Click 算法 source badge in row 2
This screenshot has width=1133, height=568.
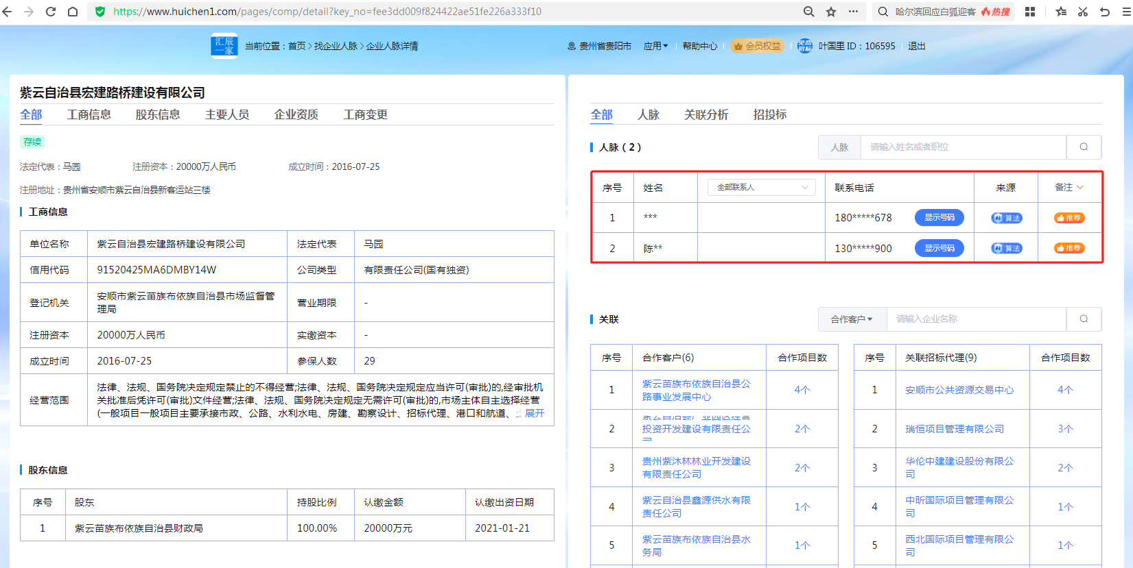(x=1007, y=248)
